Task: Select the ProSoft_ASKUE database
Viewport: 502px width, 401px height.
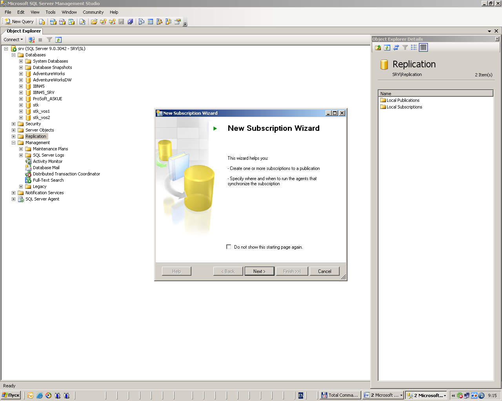Action: click(x=47, y=99)
